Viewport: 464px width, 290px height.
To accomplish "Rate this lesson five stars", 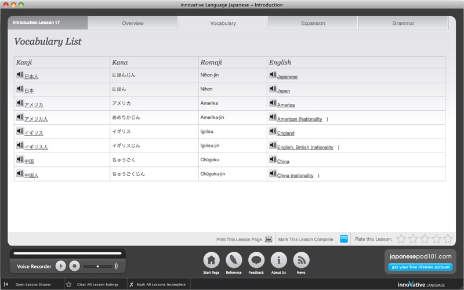I will pos(448,239).
